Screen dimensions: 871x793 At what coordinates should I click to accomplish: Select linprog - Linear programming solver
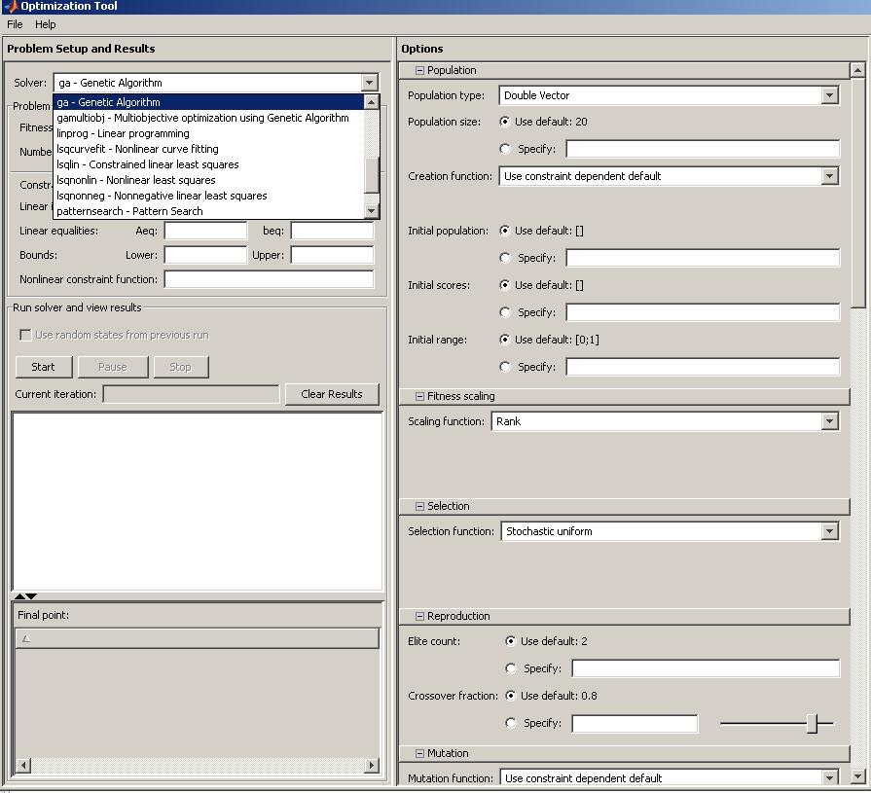(208, 133)
